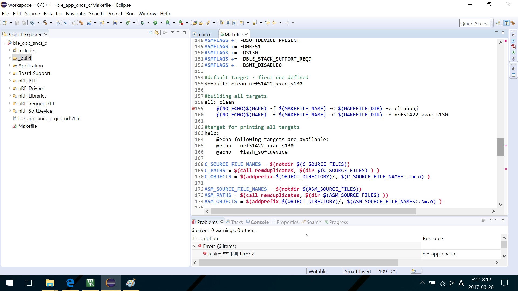
Task: Click the Outline view icon in right trim
Action: tap(513, 41)
